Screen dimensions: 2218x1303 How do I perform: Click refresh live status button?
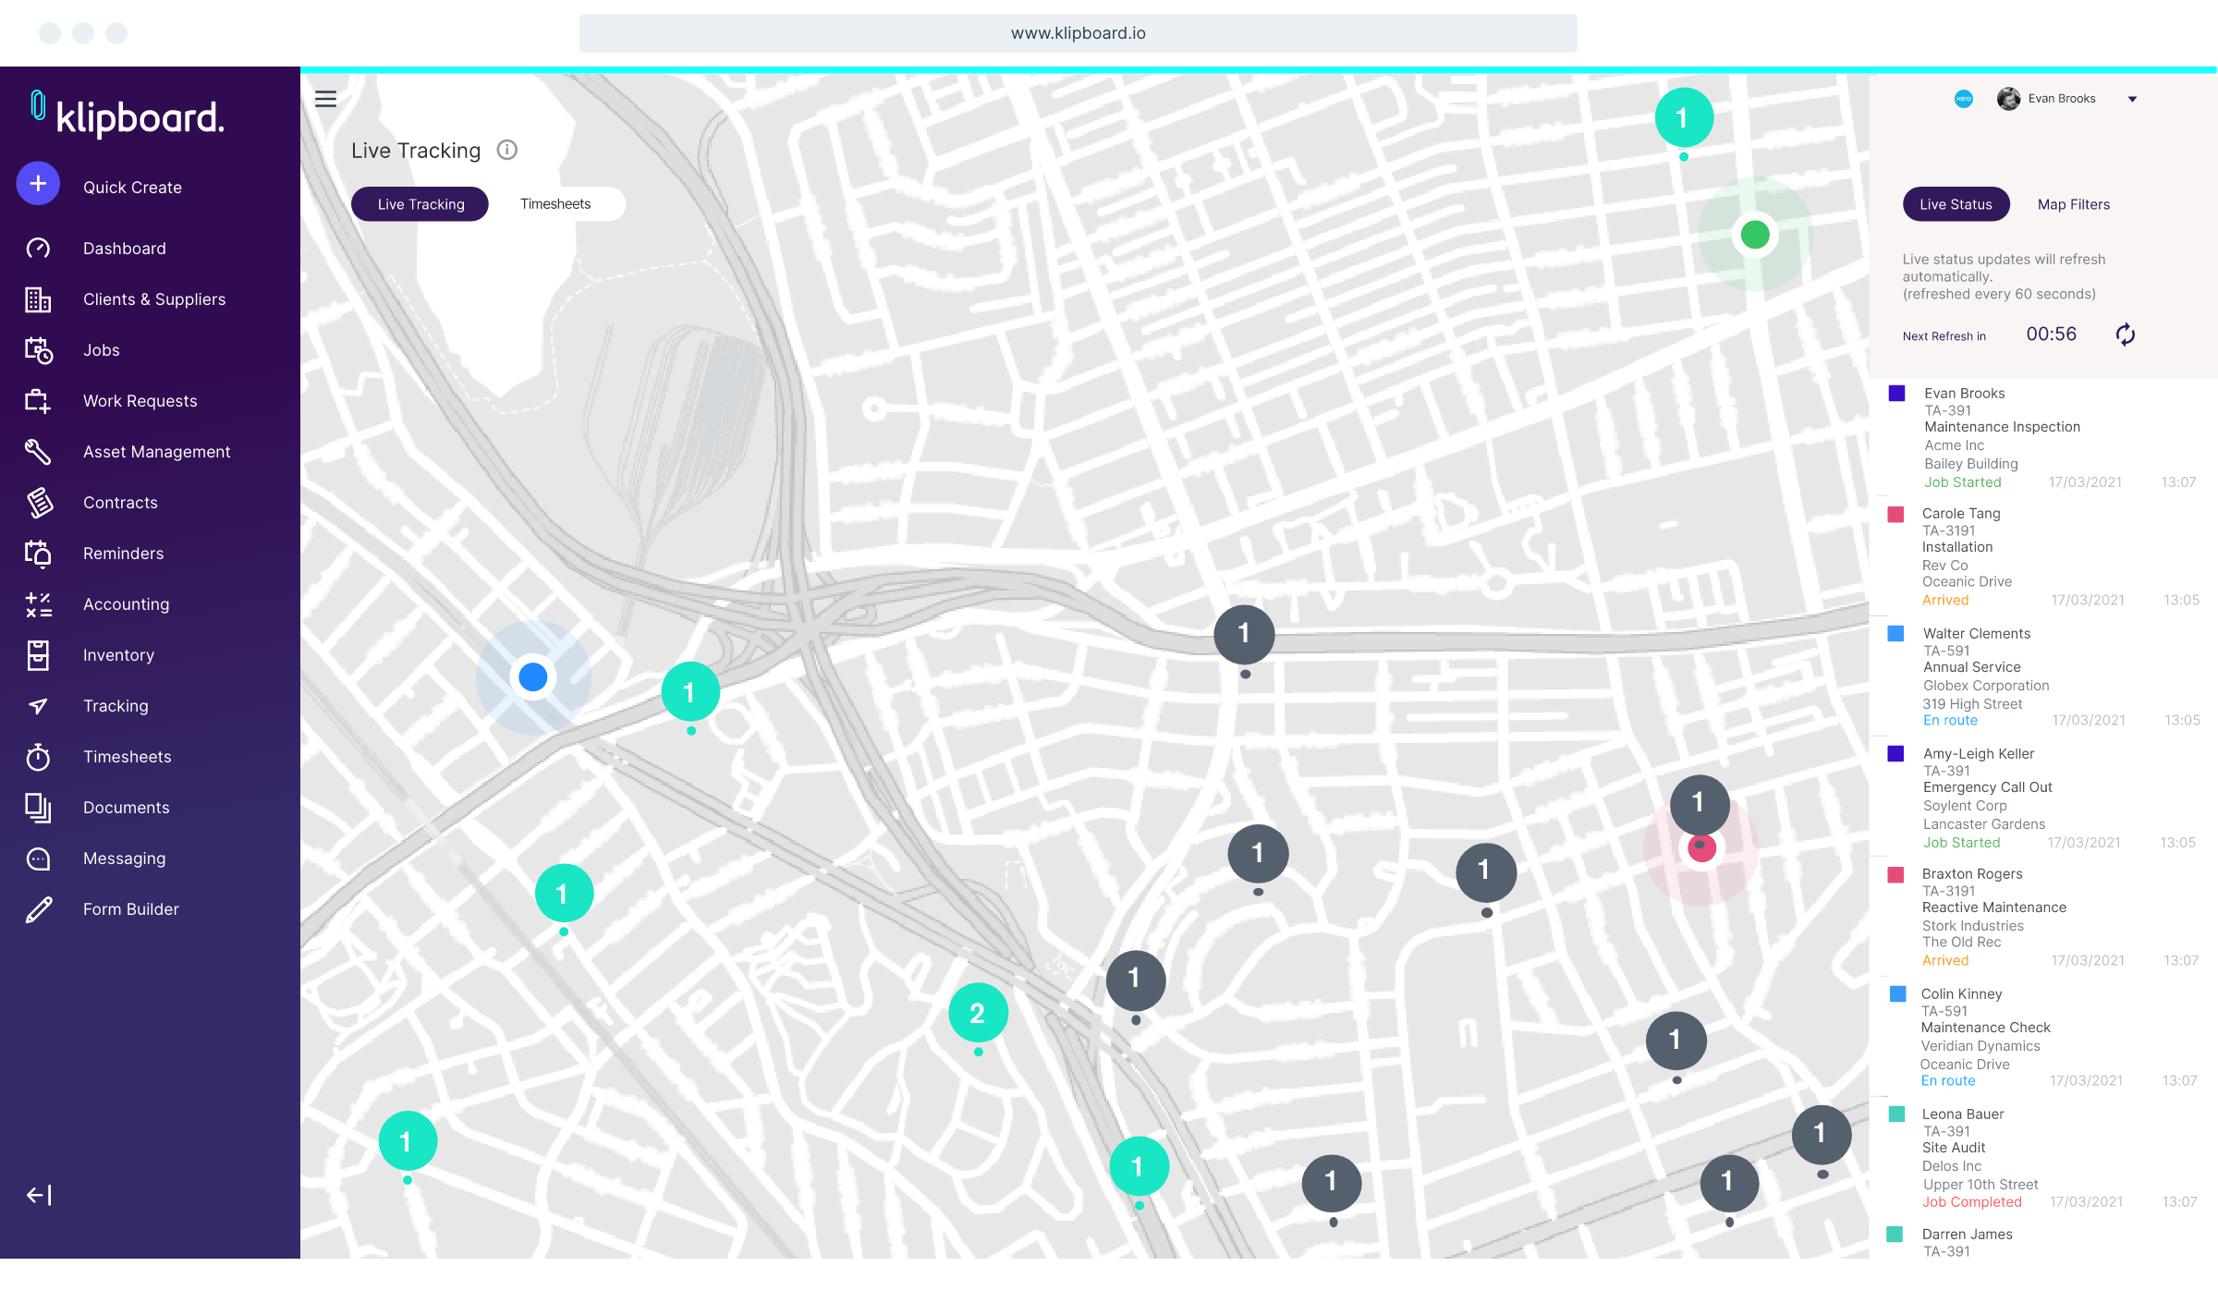coord(2125,334)
